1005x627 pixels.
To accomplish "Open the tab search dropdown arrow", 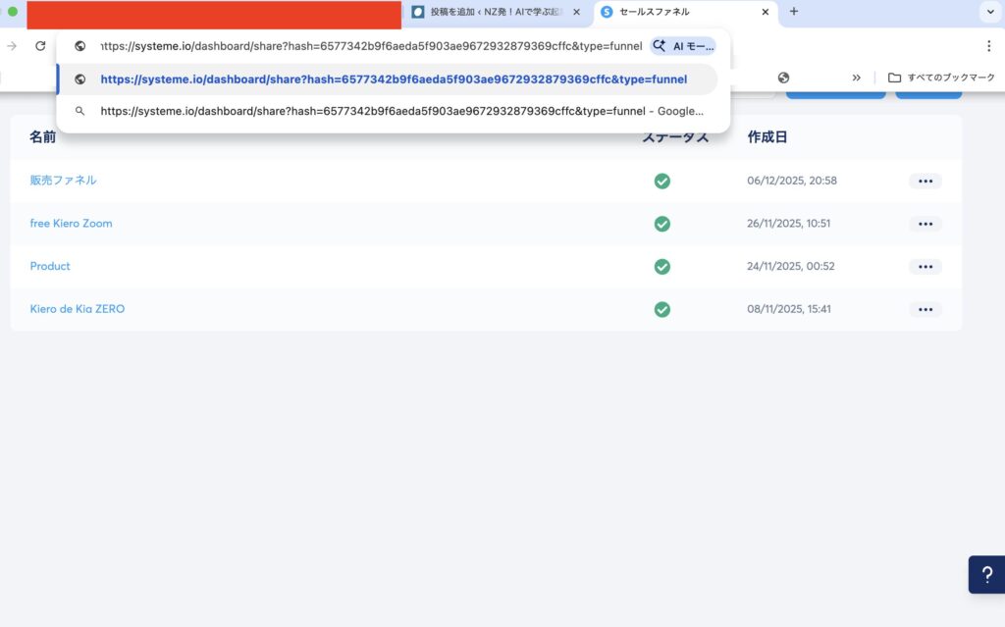I will (x=988, y=12).
